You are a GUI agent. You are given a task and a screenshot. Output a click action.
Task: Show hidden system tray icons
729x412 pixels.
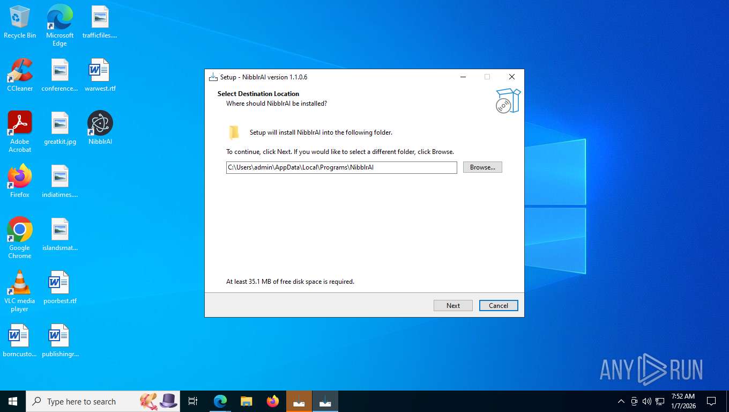point(621,401)
